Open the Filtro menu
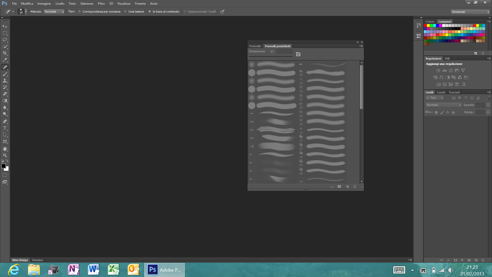The height and width of the screenshot is (277, 492). 101,4
